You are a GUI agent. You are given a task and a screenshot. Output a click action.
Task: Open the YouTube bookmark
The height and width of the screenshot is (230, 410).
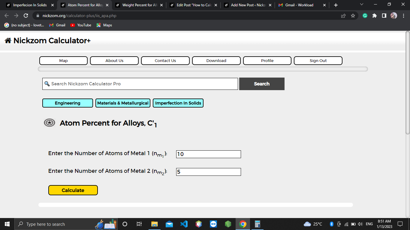[81, 25]
